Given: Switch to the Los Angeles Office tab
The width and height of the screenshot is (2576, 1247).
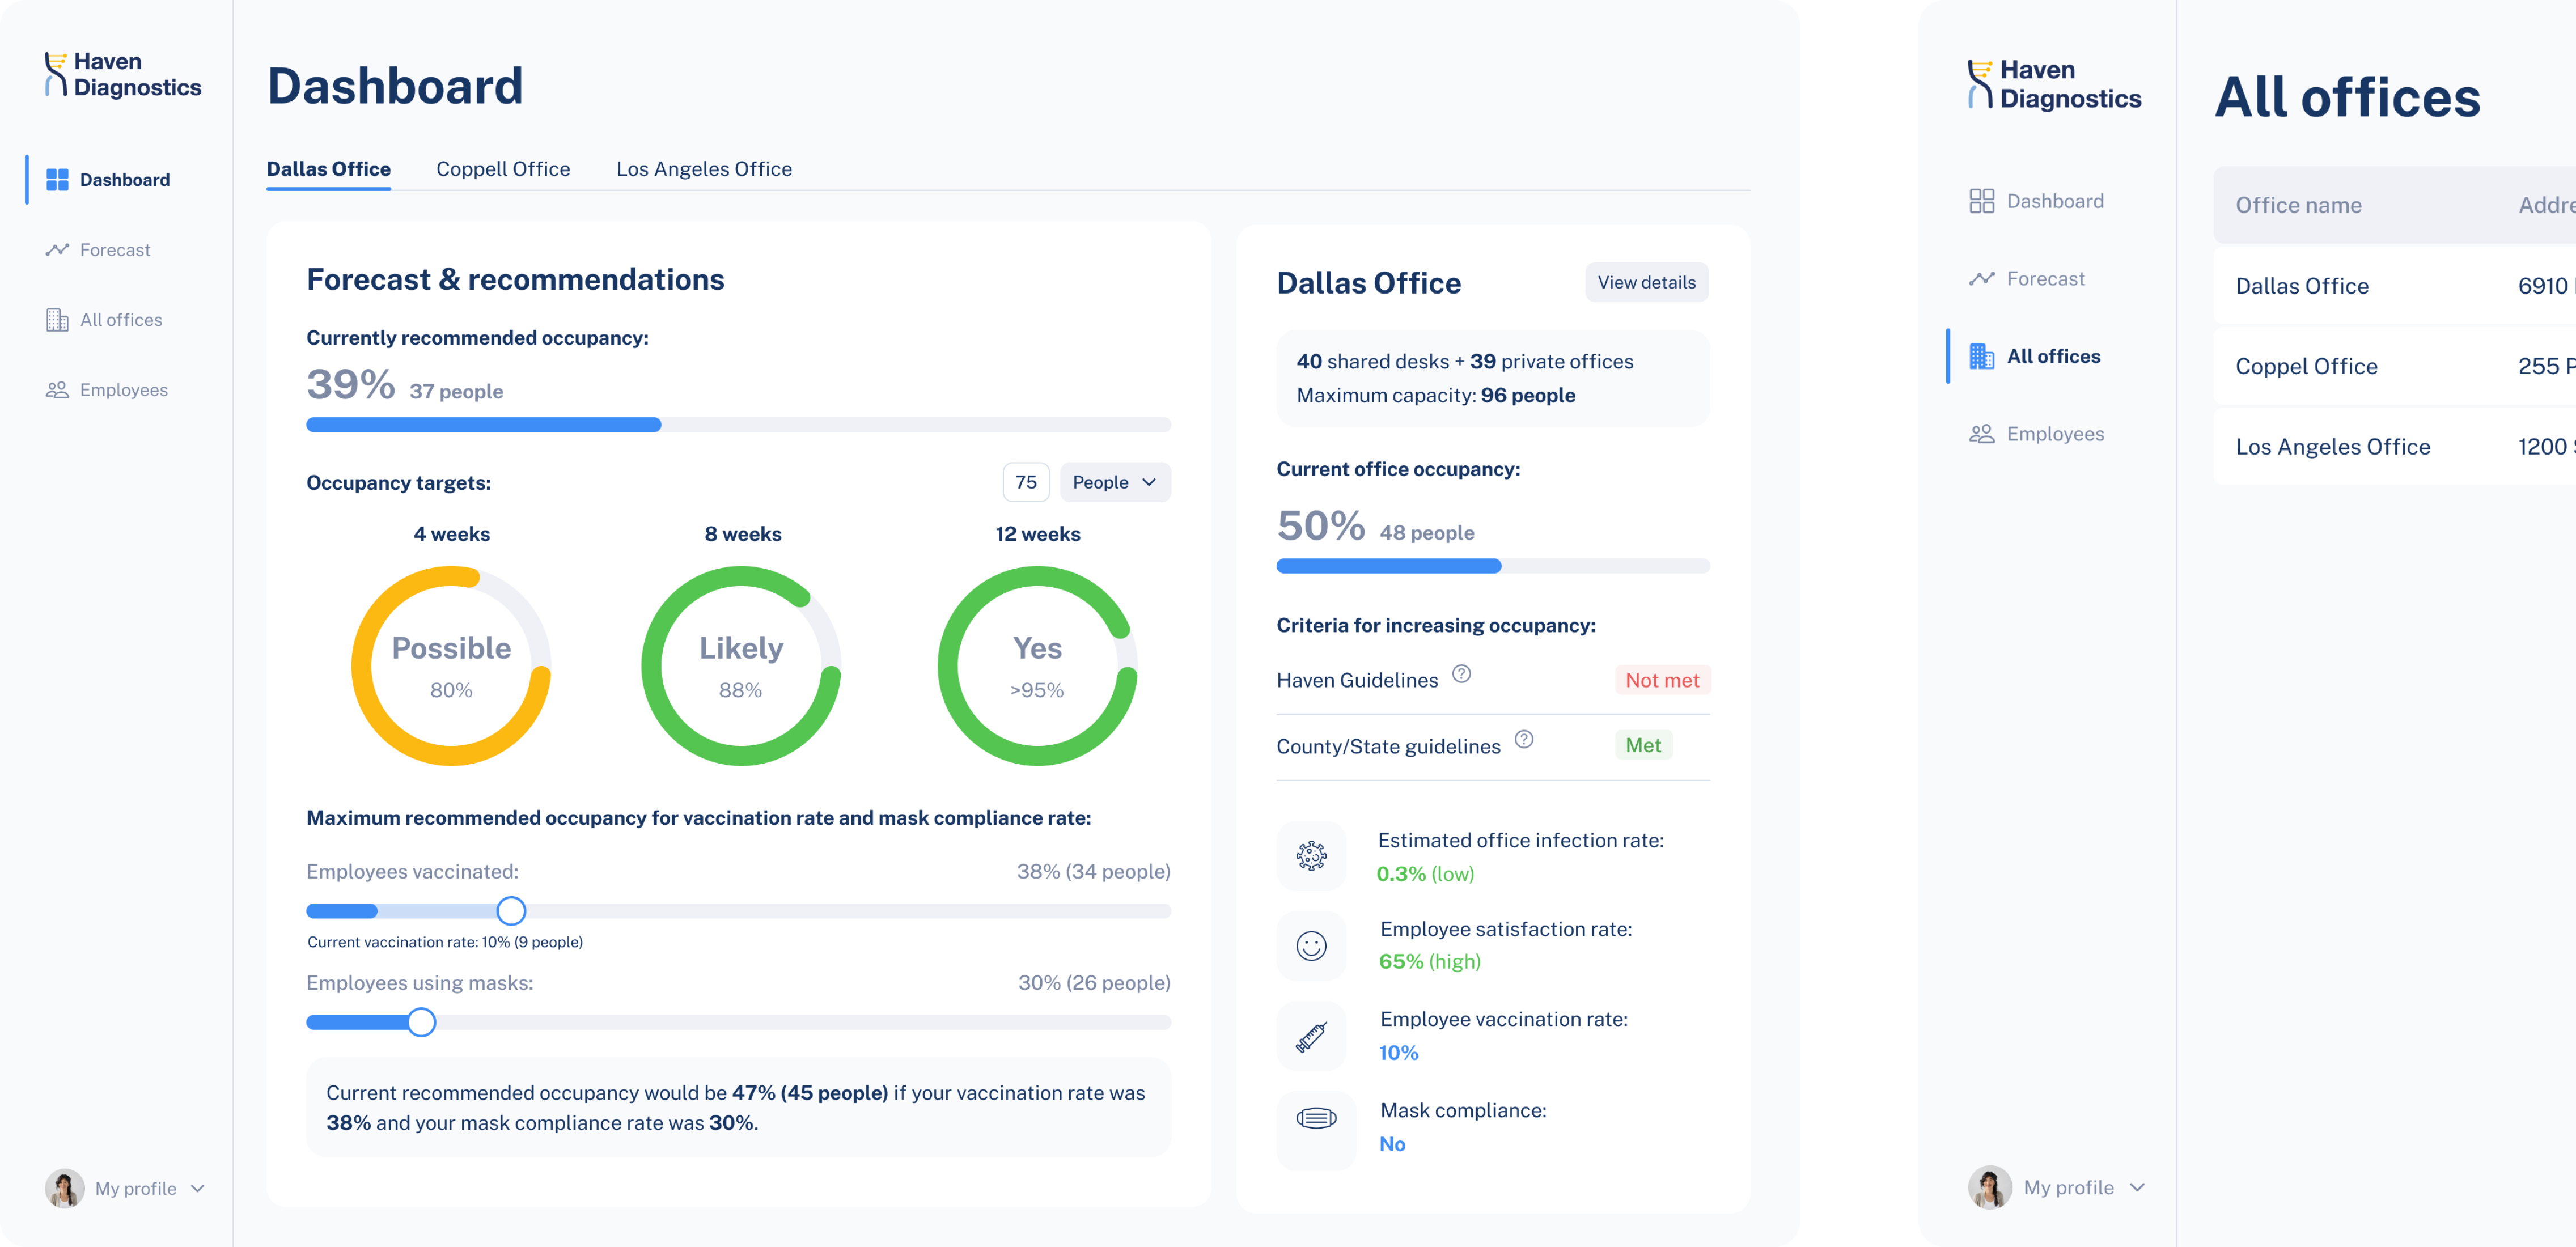Looking at the screenshot, I should point(704,169).
